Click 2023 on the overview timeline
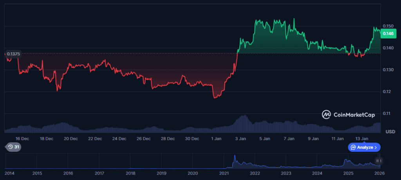401x180 pixels. click(286, 173)
